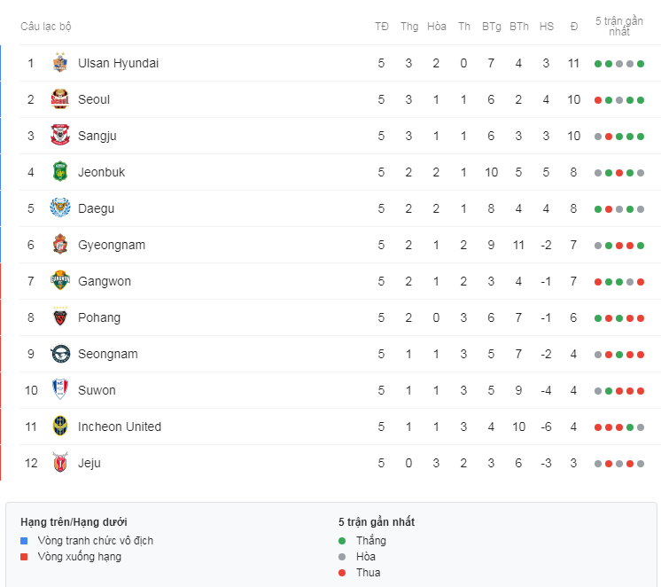Click the green Jeonbuk crest
Screen dimensions: 661x587
tap(60, 172)
